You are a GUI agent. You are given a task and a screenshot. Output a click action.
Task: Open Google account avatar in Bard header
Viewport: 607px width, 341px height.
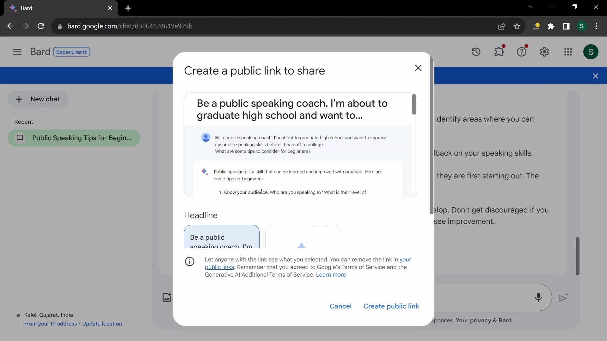(591, 52)
